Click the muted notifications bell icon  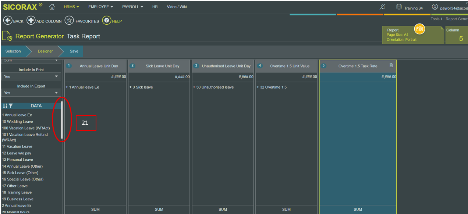(x=383, y=7)
